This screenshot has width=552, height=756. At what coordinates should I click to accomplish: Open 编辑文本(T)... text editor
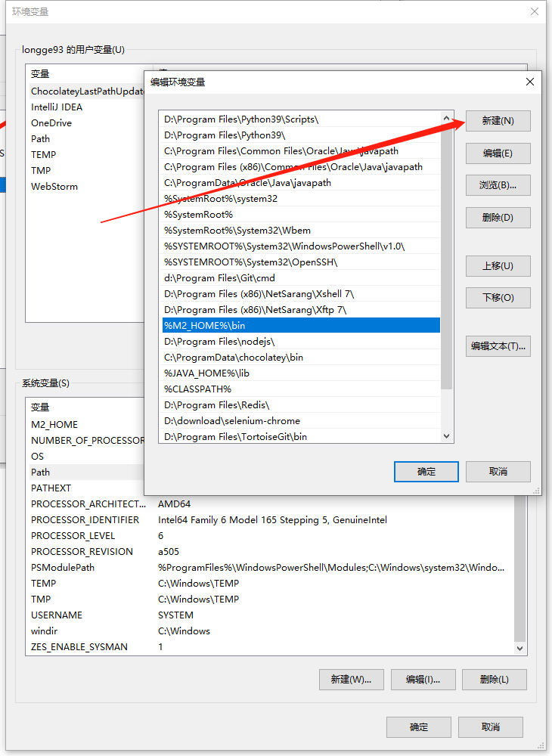click(498, 346)
